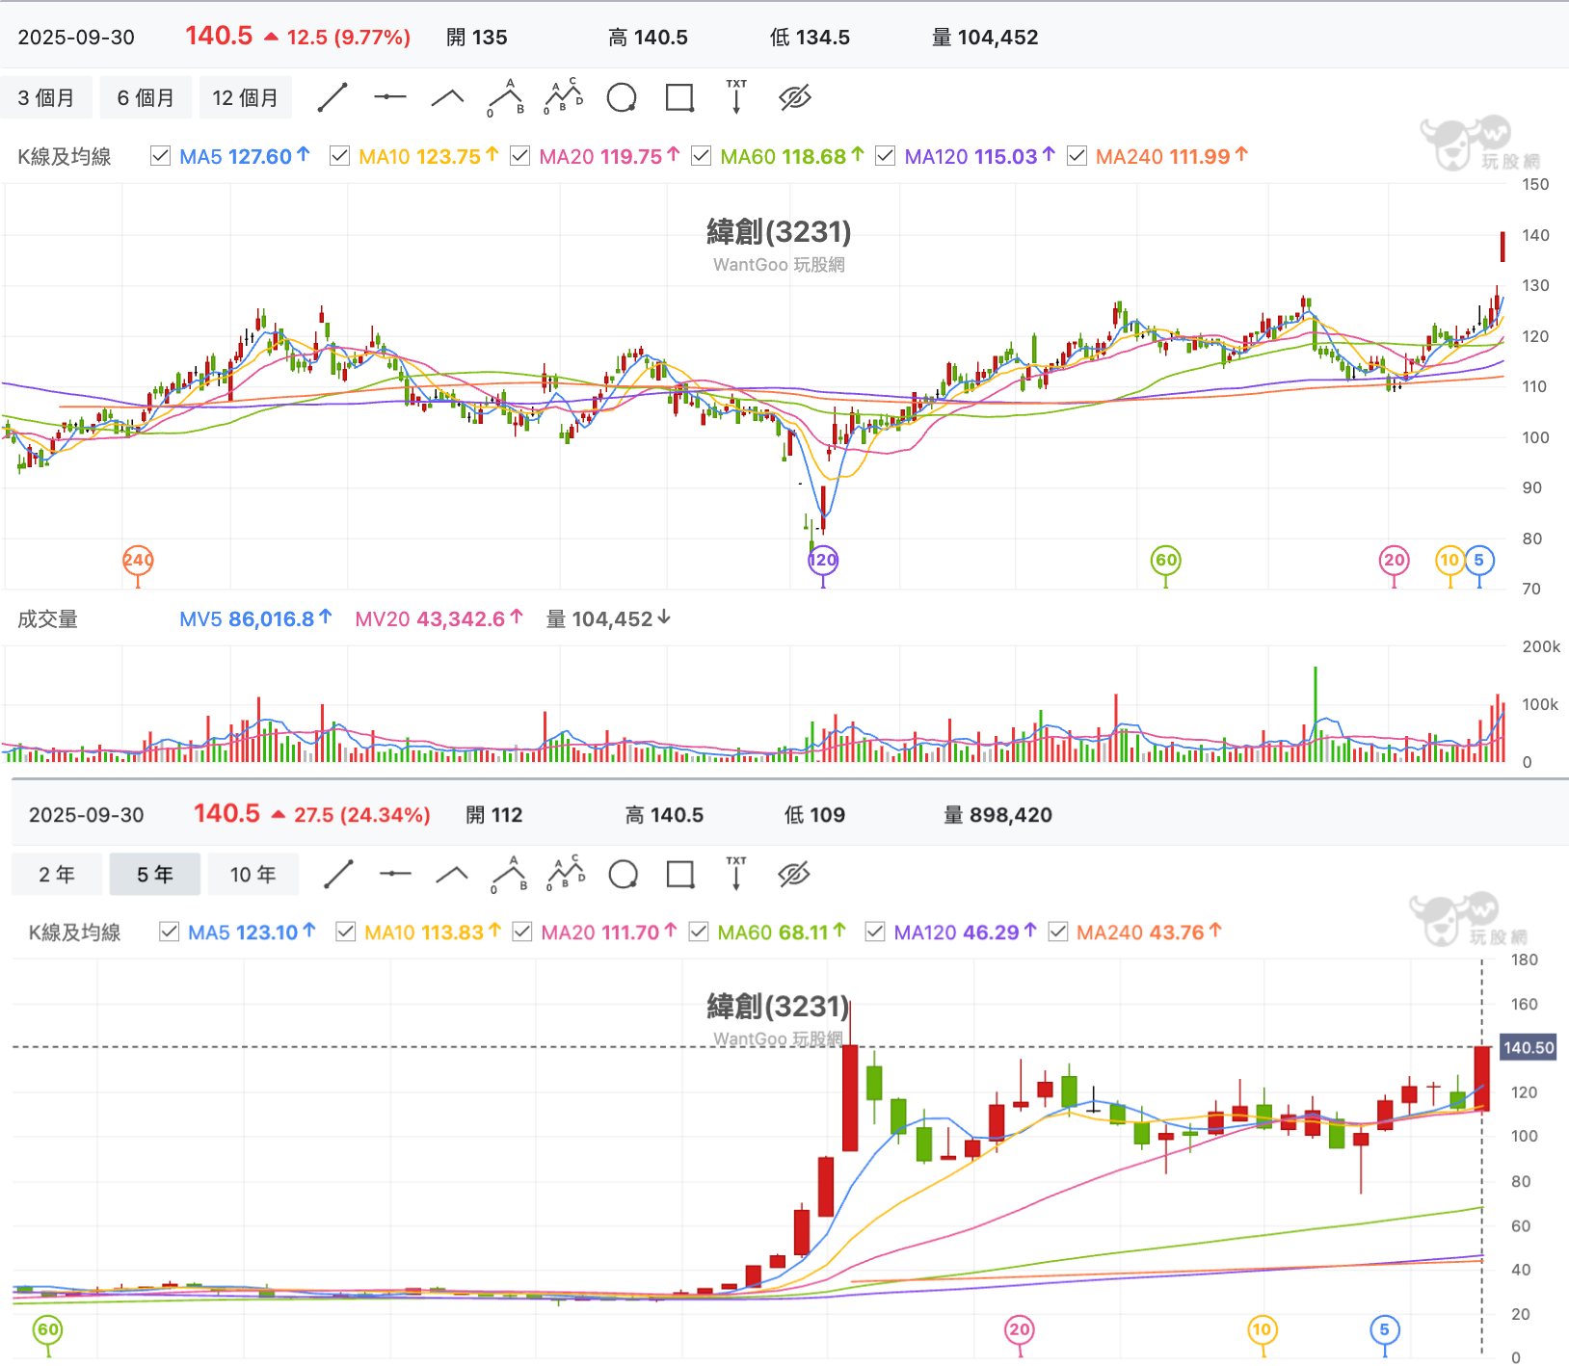
Task: Uncheck MA10 113.83 checkbox
Action: point(345,932)
